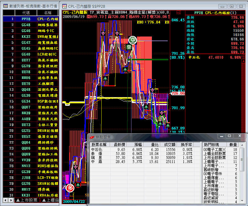248x206 pixels.
Task: Select the 中石化 stock row
Action: 96,149
